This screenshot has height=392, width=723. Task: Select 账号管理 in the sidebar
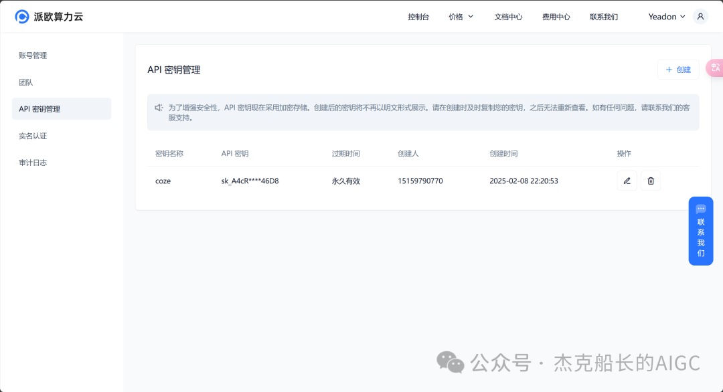pyautogui.click(x=33, y=56)
